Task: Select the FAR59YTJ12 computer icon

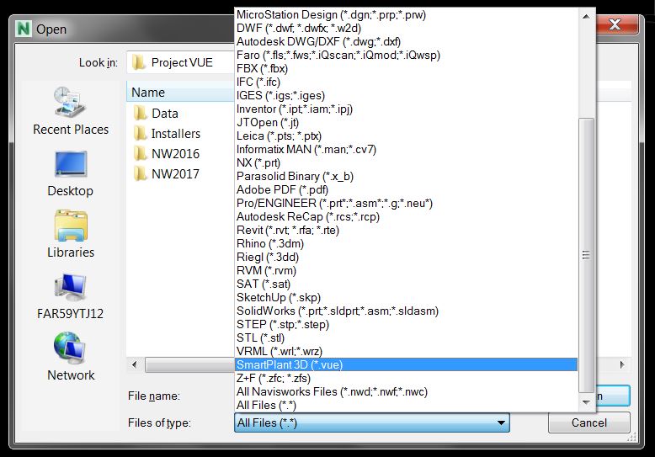Action: (x=70, y=295)
